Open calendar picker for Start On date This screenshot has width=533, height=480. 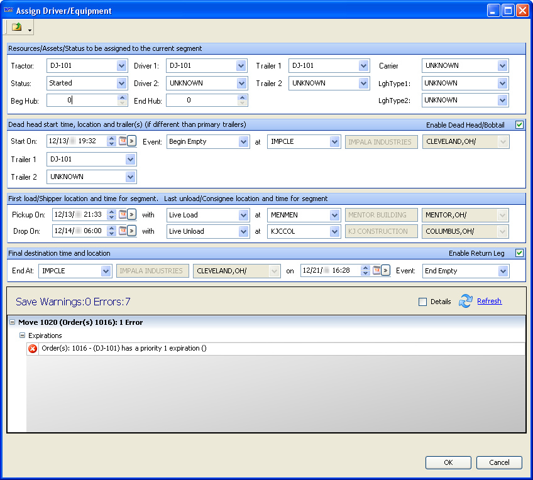(x=123, y=141)
